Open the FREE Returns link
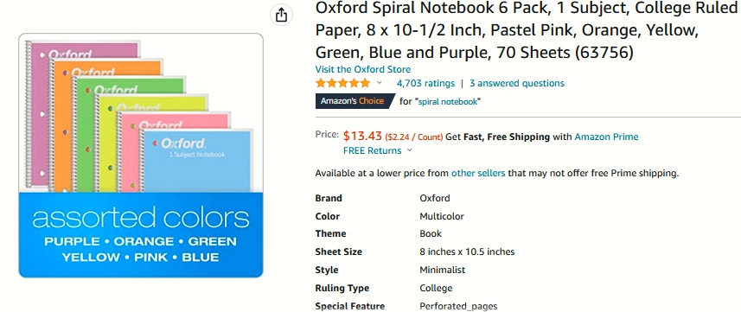 pos(373,150)
